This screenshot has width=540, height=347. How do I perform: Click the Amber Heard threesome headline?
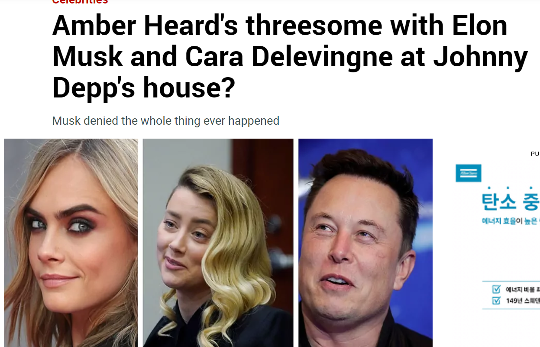tap(290, 57)
